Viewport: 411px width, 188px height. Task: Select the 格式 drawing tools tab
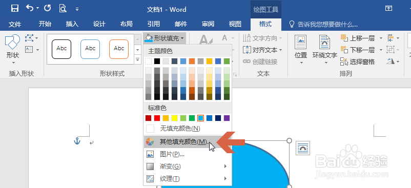pos(265,24)
